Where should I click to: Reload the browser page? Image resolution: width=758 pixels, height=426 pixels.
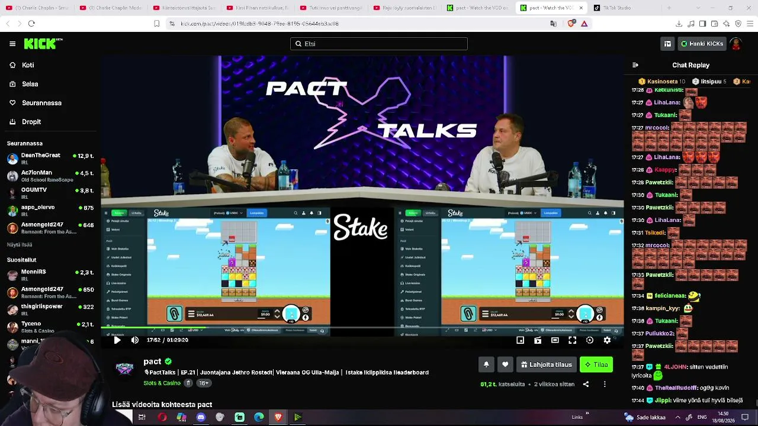31,24
